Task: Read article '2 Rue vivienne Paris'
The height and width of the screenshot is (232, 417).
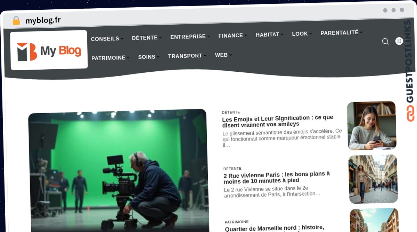Action: click(277, 177)
